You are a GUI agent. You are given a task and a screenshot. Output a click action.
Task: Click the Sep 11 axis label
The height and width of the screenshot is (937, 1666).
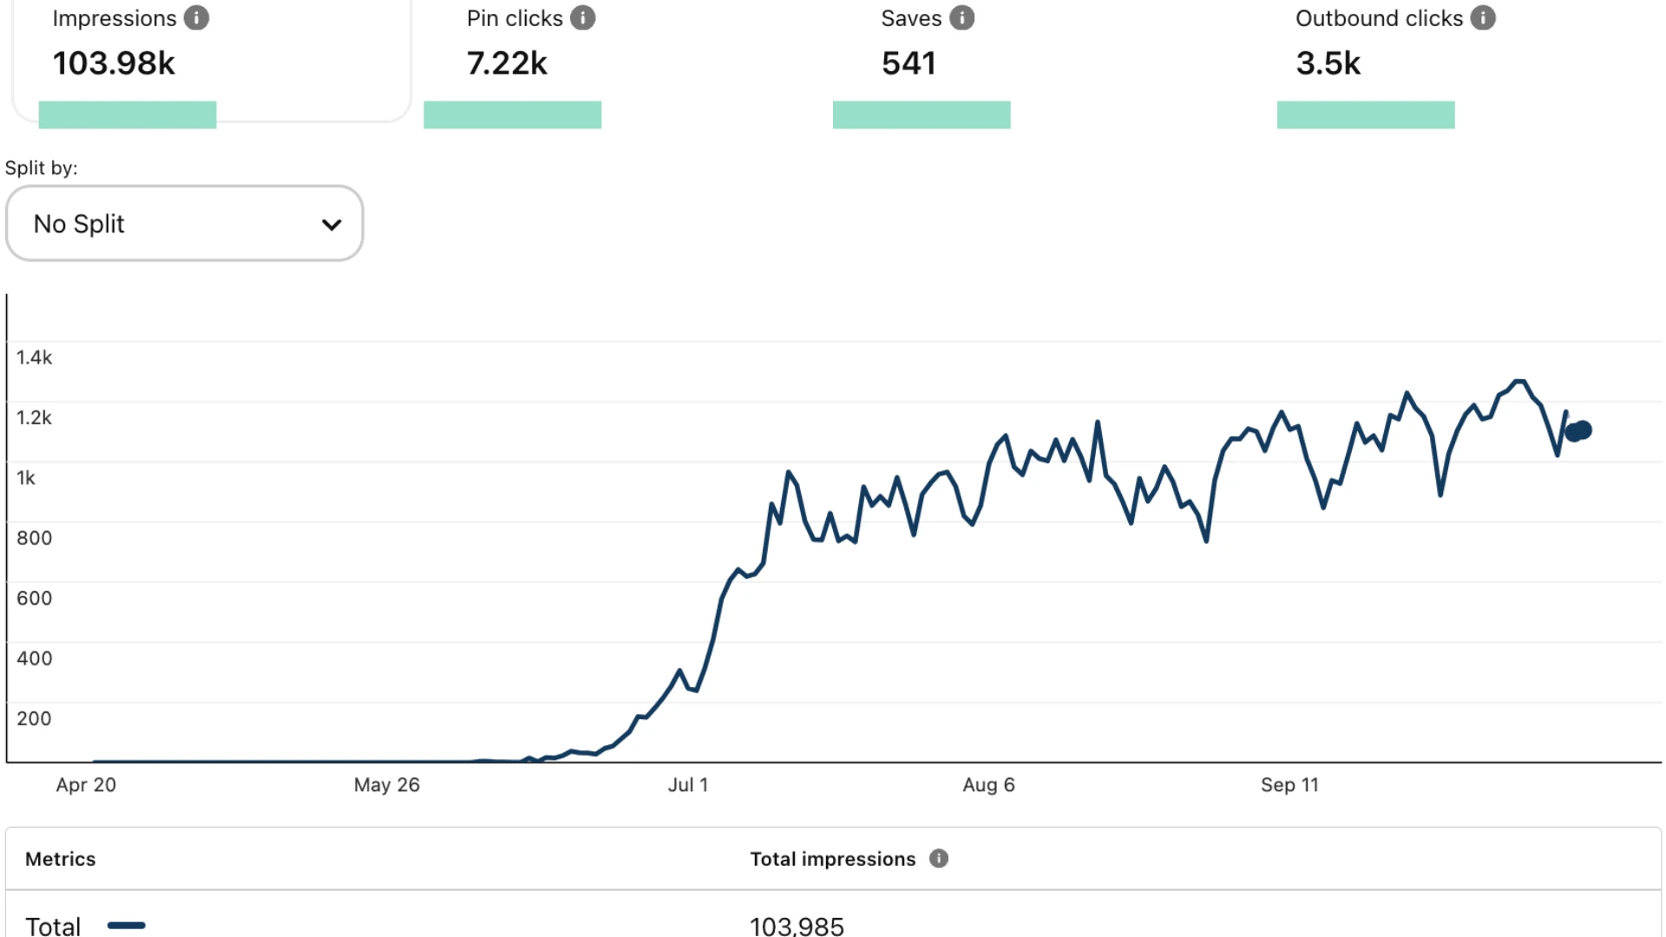(1289, 785)
